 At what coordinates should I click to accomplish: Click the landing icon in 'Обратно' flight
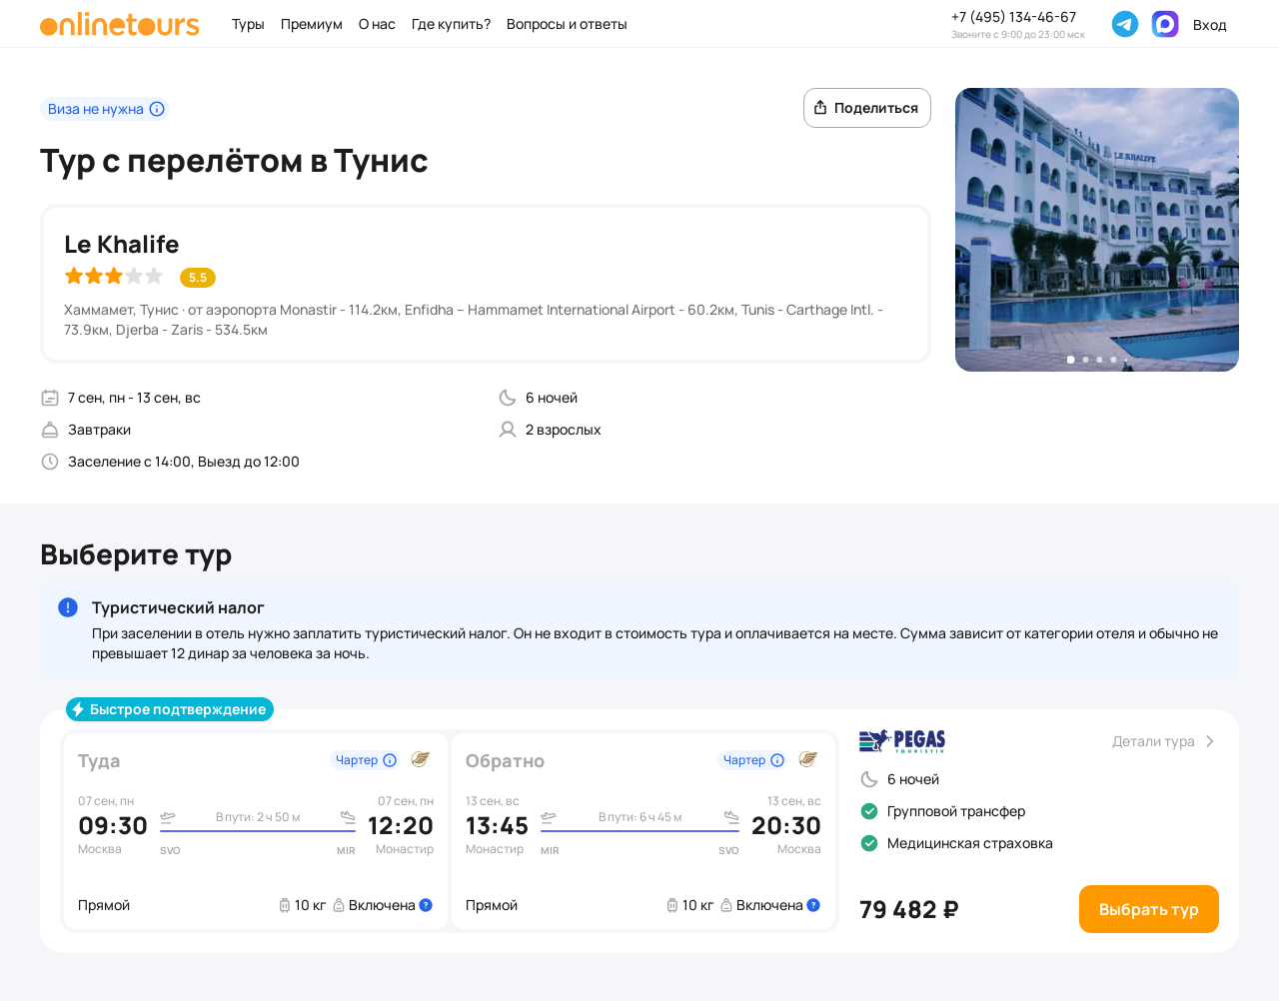[731, 817]
